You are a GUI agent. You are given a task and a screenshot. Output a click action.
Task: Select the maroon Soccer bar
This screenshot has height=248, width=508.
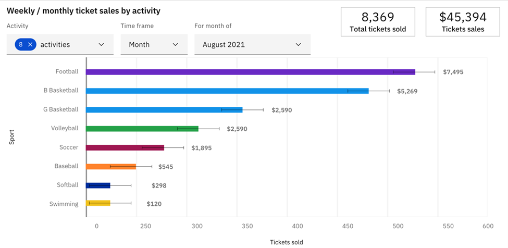[125, 147]
